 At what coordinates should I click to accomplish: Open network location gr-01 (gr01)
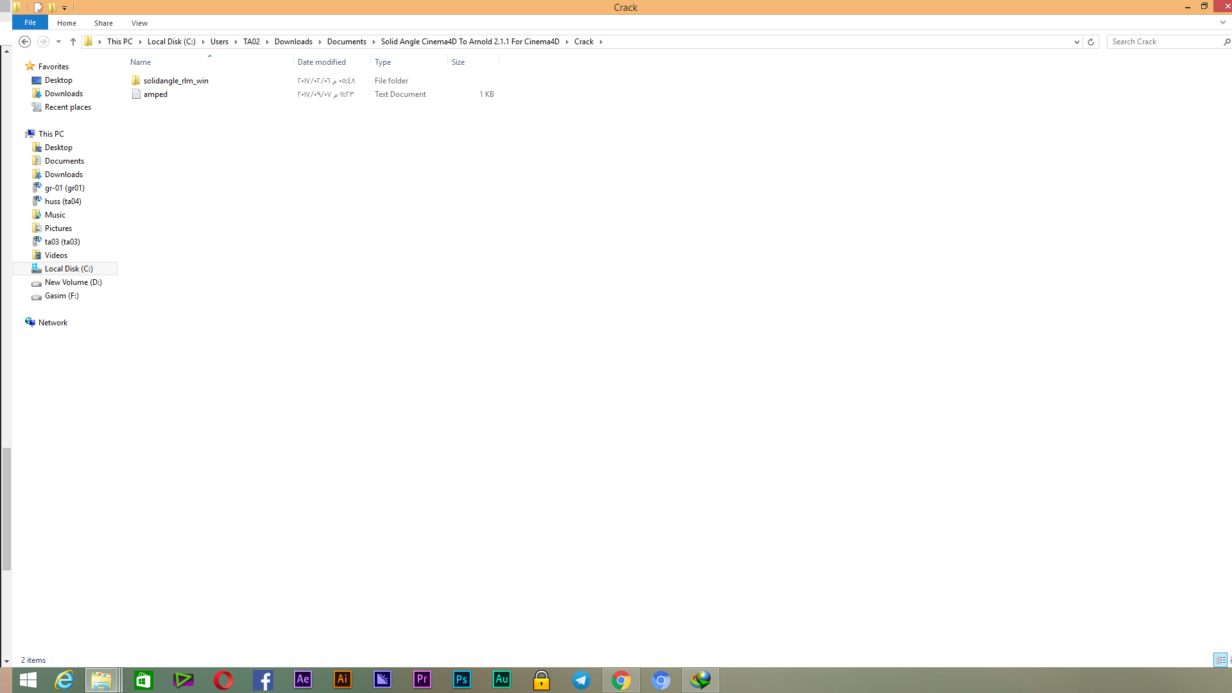point(64,188)
